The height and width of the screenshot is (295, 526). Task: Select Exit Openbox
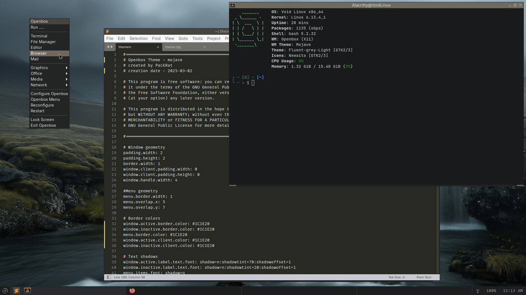(x=49, y=125)
